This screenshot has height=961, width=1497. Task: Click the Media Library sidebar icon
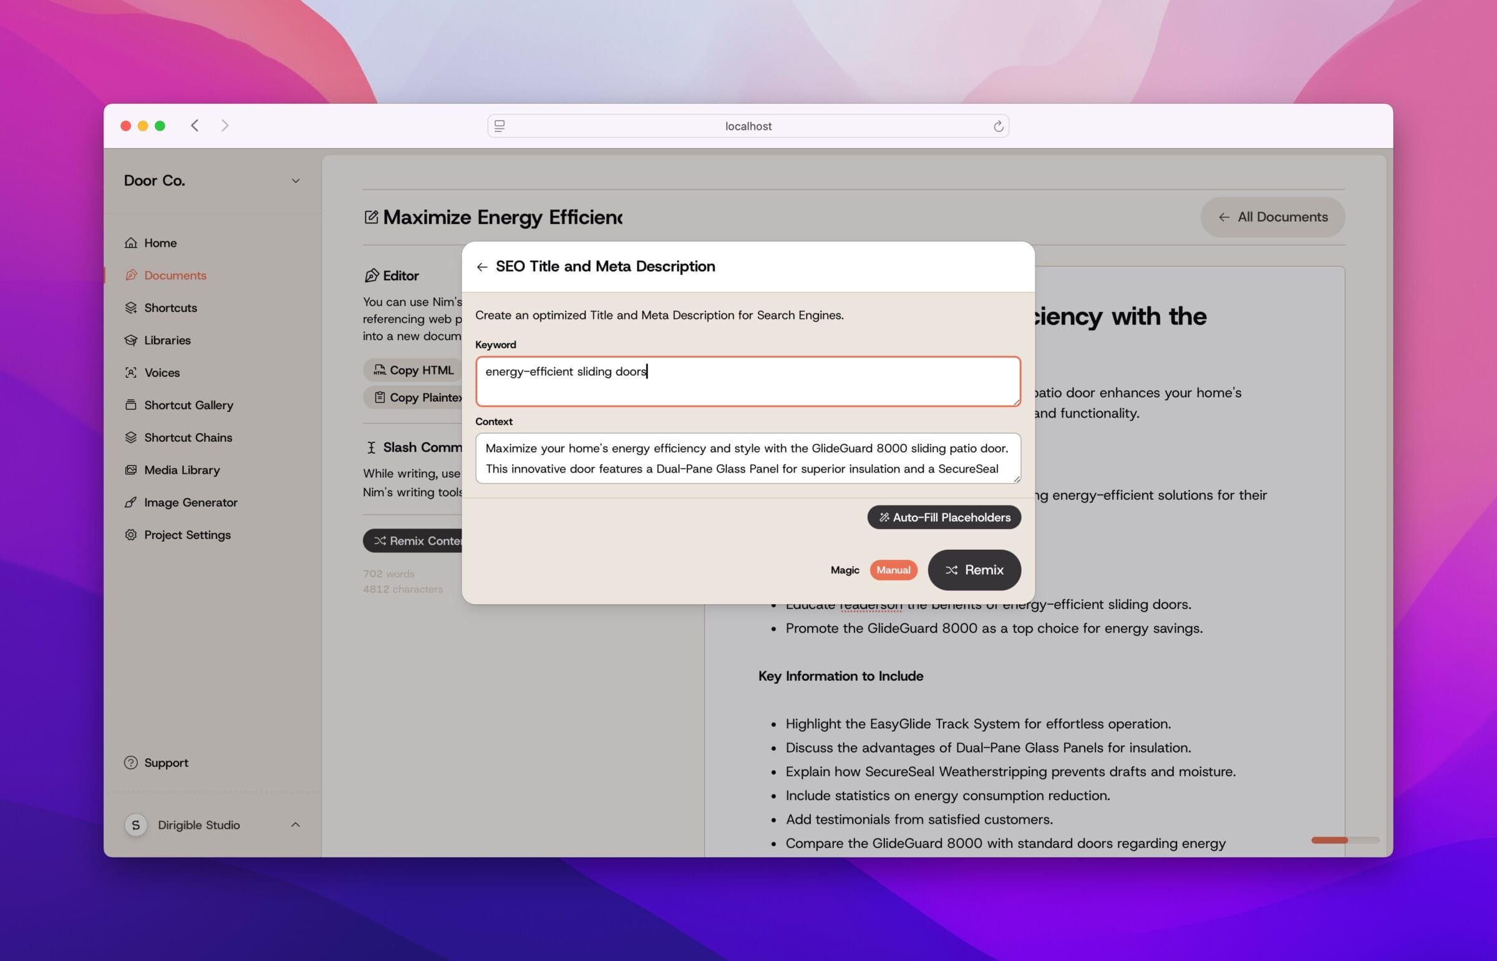131,469
